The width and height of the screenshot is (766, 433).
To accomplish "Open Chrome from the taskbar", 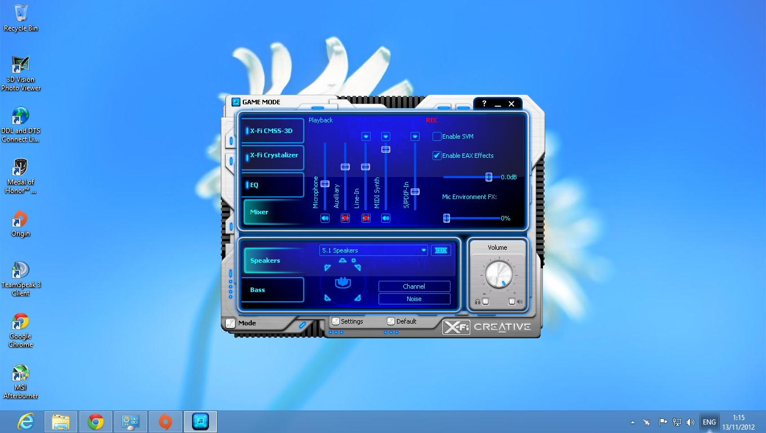I will pos(96,422).
